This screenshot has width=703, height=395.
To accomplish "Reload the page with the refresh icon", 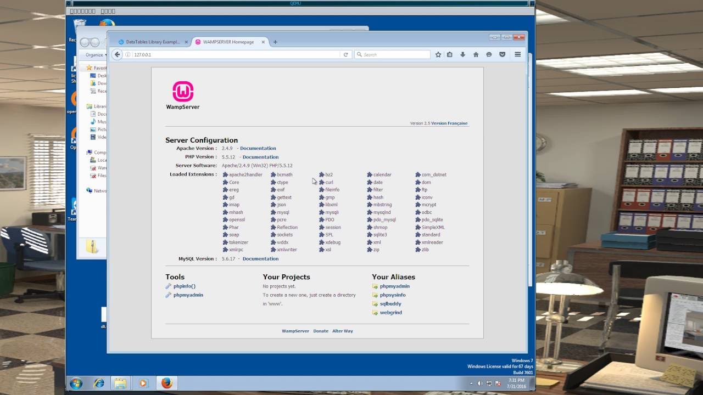I will (x=345, y=54).
